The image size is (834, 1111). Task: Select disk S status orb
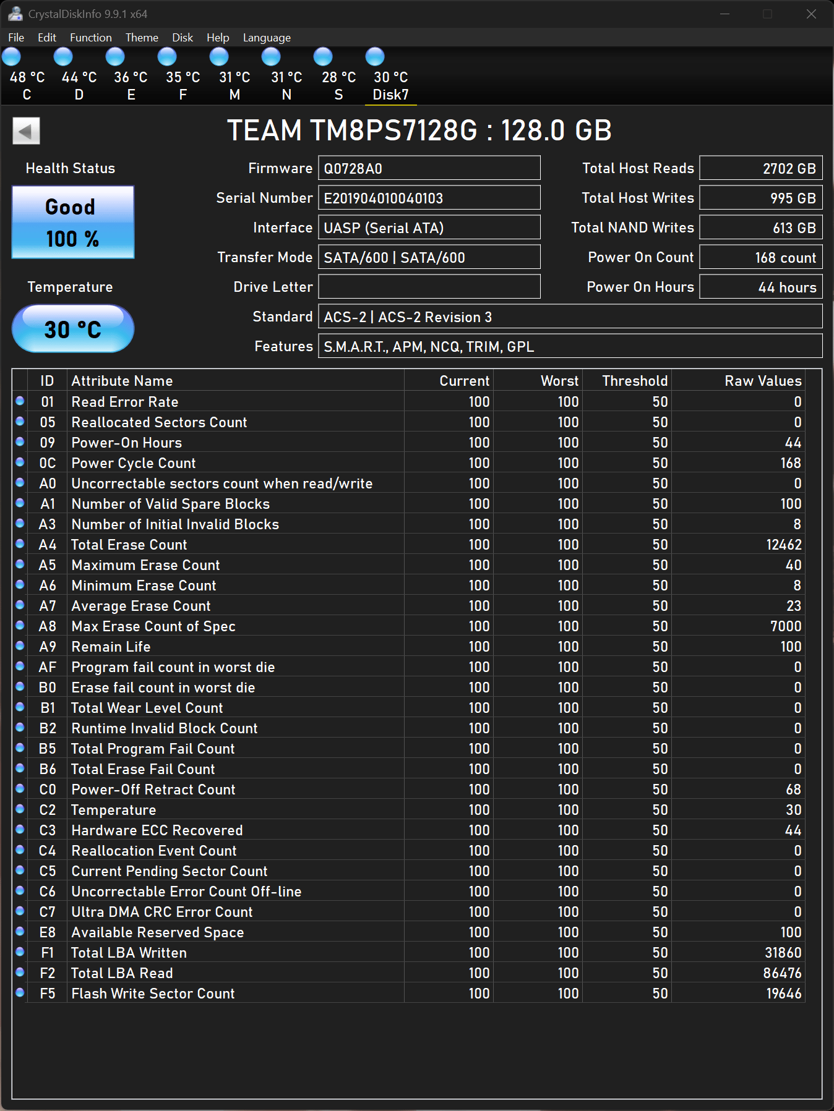323,57
